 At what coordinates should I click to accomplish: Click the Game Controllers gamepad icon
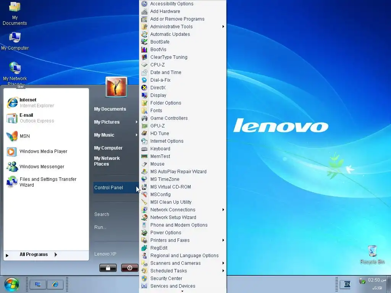pyautogui.click(x=144, y=118)
